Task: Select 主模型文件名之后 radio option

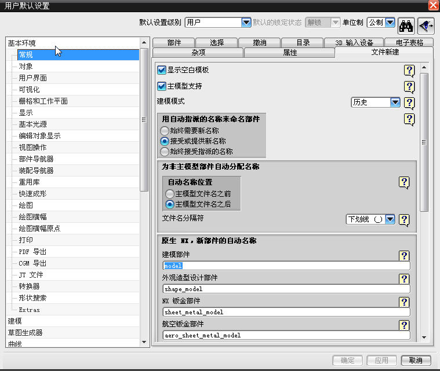Action: 170,204
